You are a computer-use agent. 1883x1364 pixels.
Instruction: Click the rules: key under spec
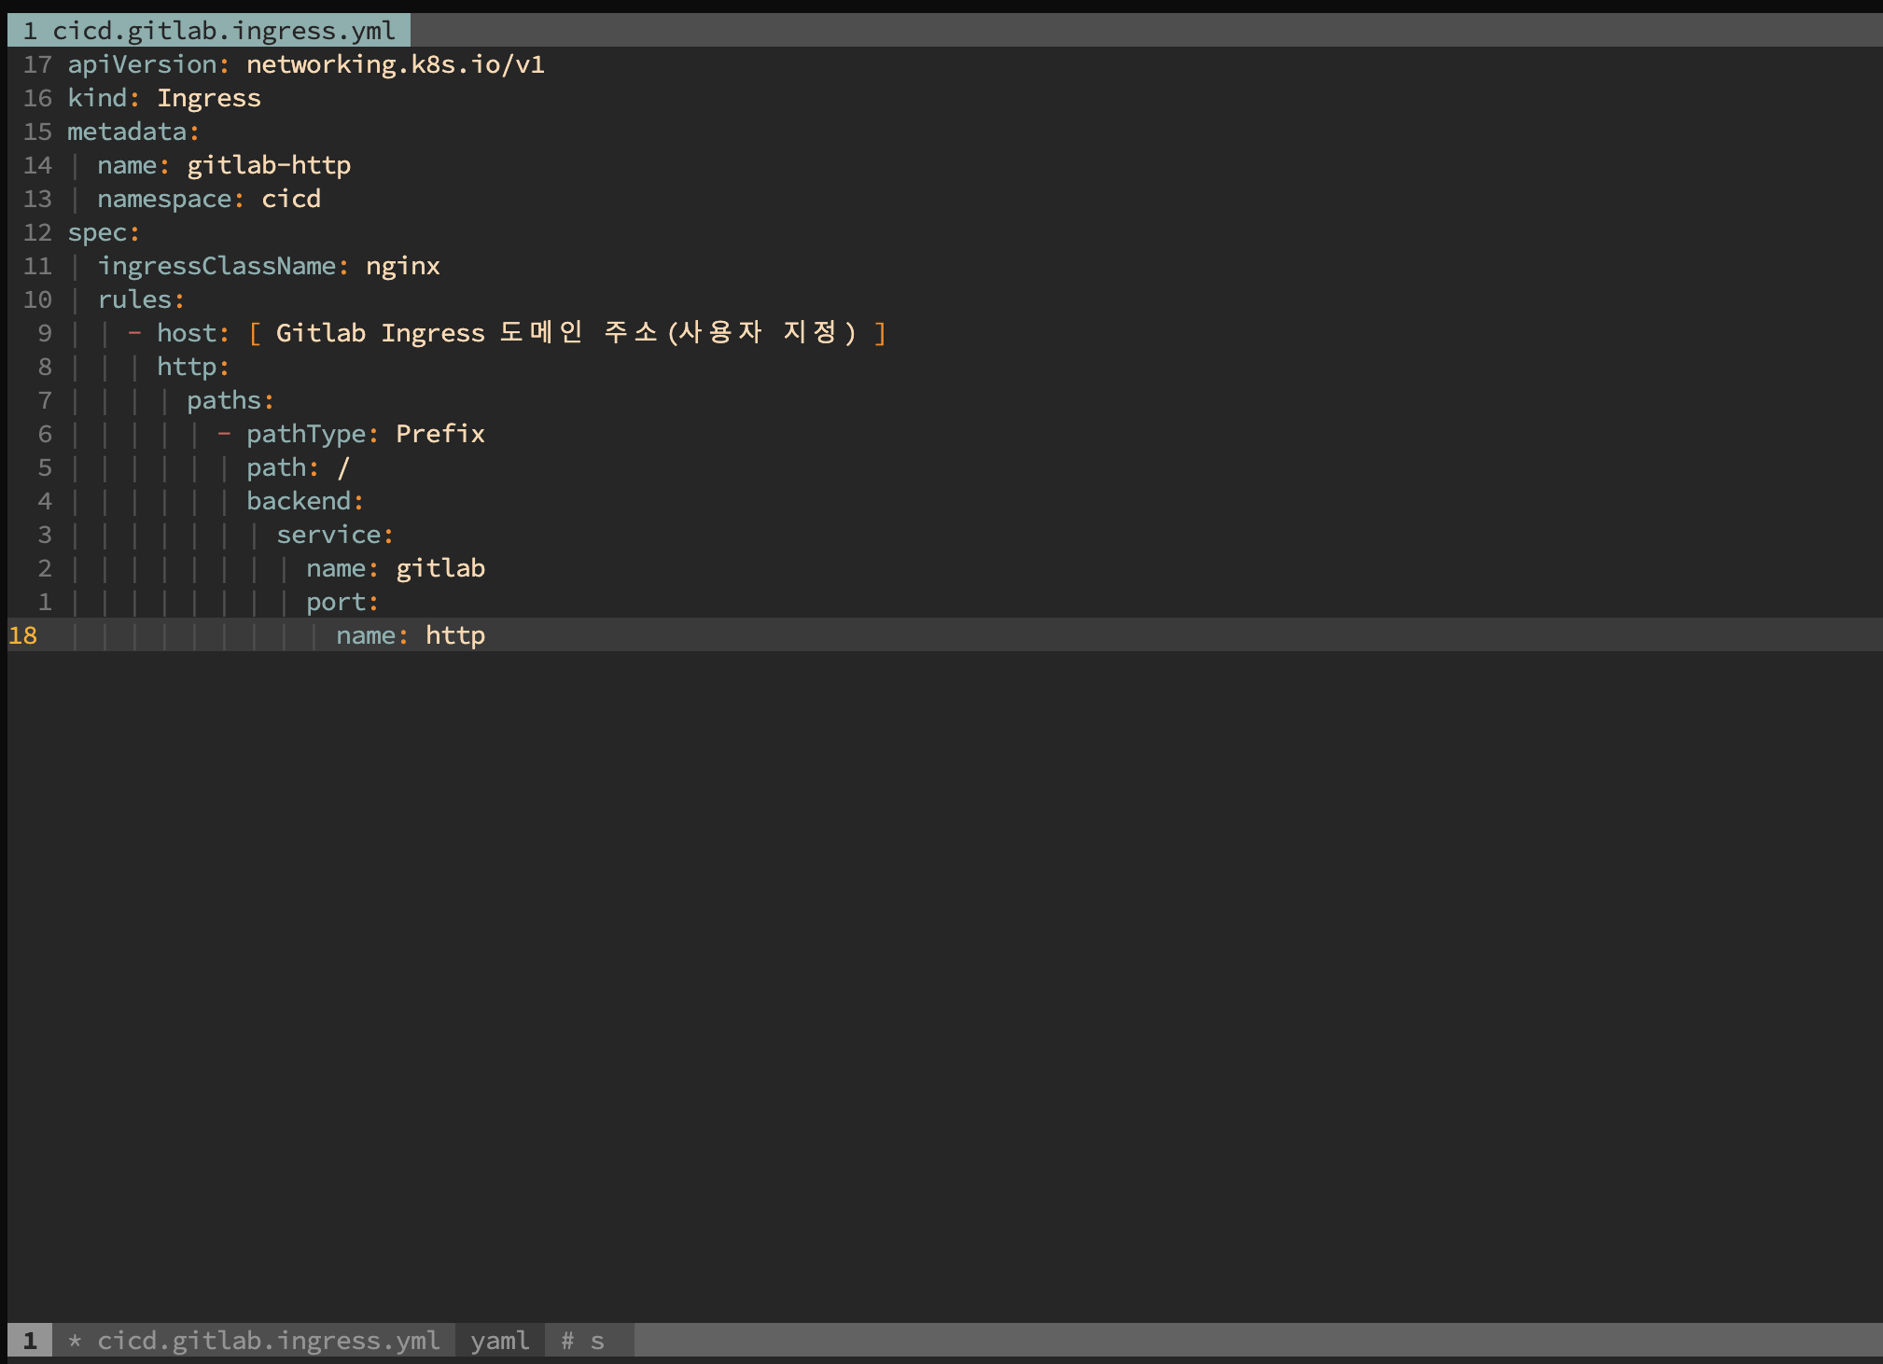[139, 299]
